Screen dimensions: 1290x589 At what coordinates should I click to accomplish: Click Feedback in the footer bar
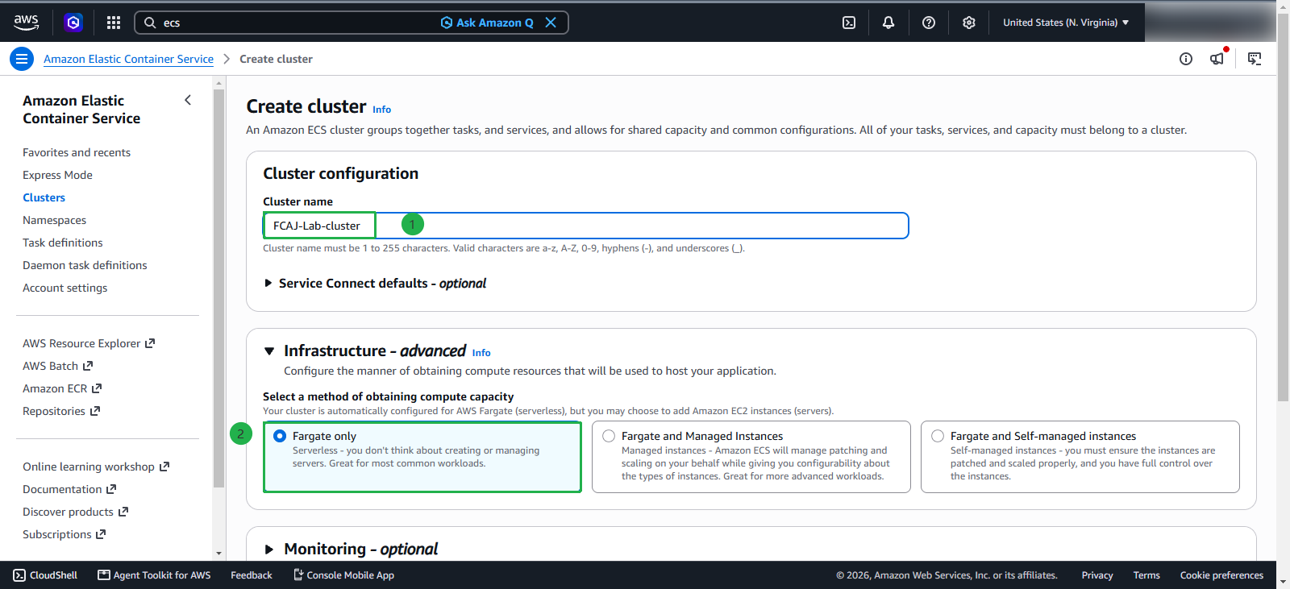(x=252, y=575)
